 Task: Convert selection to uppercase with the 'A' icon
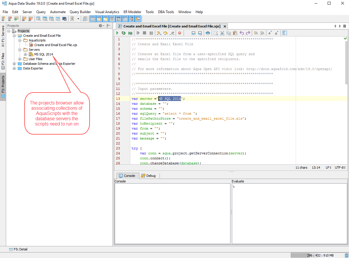(276, 33)
